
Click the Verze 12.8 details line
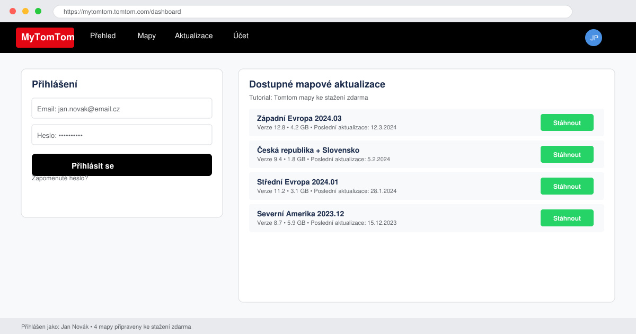coord(327,127)
